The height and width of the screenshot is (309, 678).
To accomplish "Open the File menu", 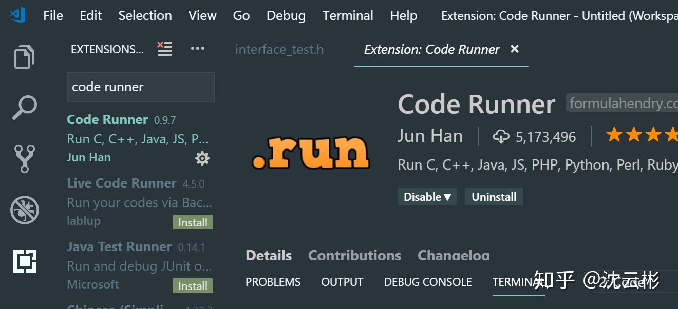I will (x=52, y=15).
